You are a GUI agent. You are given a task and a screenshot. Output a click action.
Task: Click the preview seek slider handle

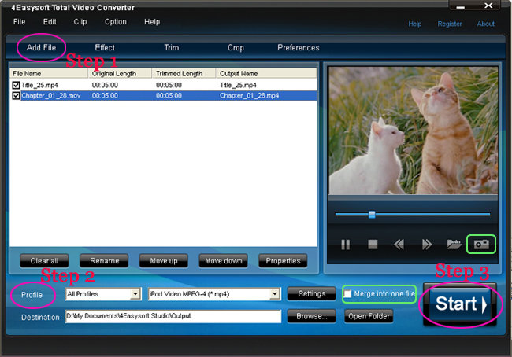coord(372,215)
